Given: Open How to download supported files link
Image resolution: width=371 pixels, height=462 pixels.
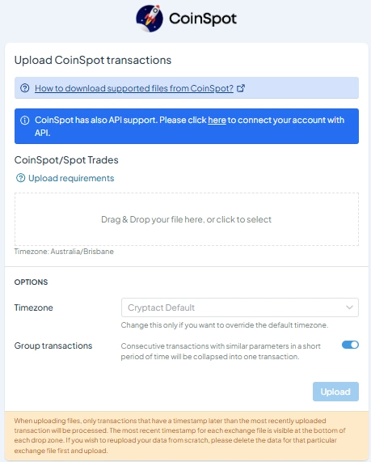Looking at the screenshot, I should pos(134,88).
